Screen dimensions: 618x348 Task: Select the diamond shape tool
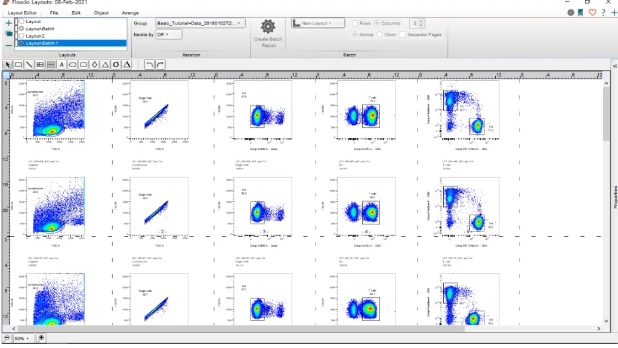[94, 64]
